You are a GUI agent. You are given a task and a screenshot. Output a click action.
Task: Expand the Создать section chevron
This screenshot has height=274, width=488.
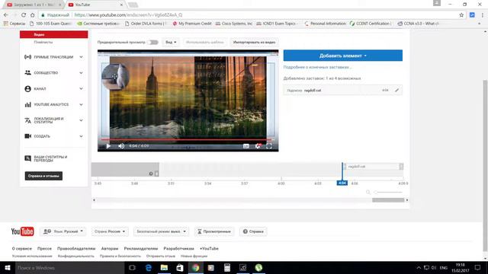[x=81, y=136]
